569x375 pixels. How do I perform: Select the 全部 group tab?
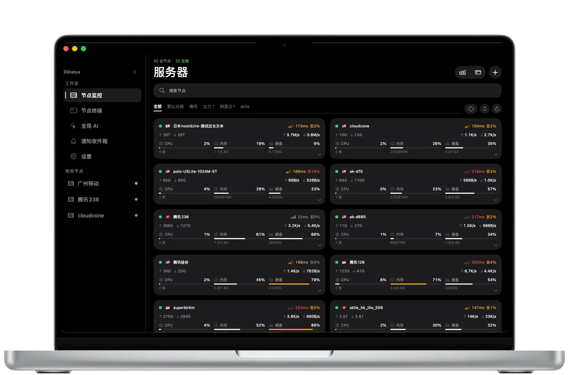pos(158,106)
